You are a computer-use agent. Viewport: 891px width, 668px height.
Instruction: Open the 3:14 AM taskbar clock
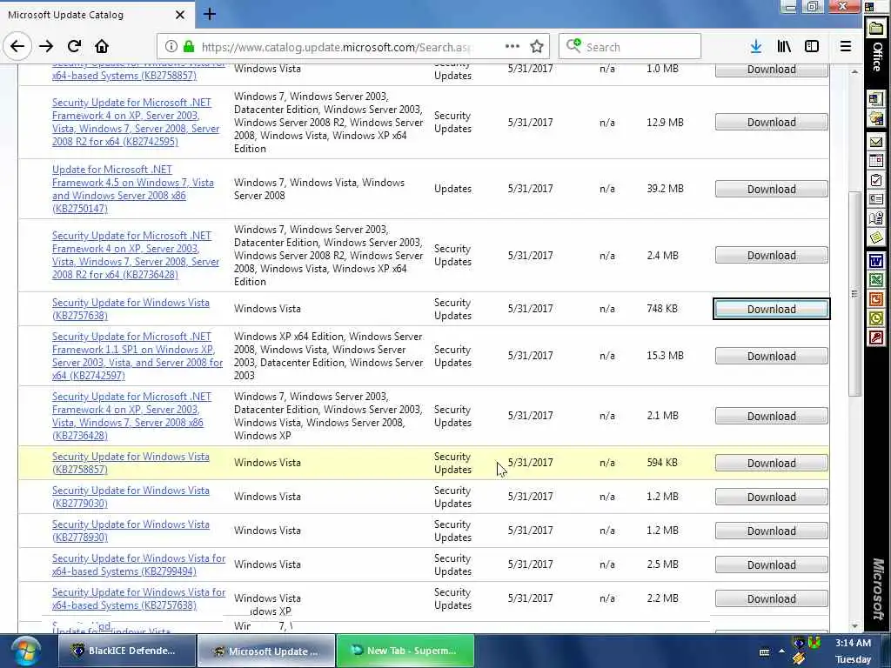coord(853,651)
